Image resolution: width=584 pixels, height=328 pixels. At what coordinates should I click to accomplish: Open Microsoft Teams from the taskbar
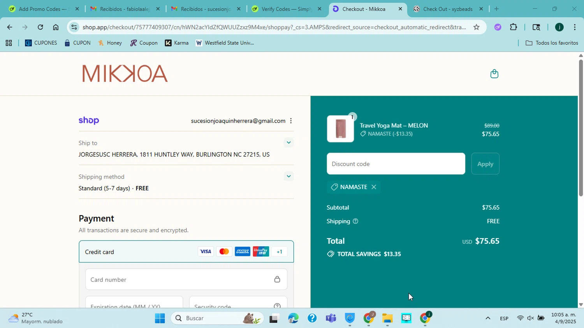[331, 318]
